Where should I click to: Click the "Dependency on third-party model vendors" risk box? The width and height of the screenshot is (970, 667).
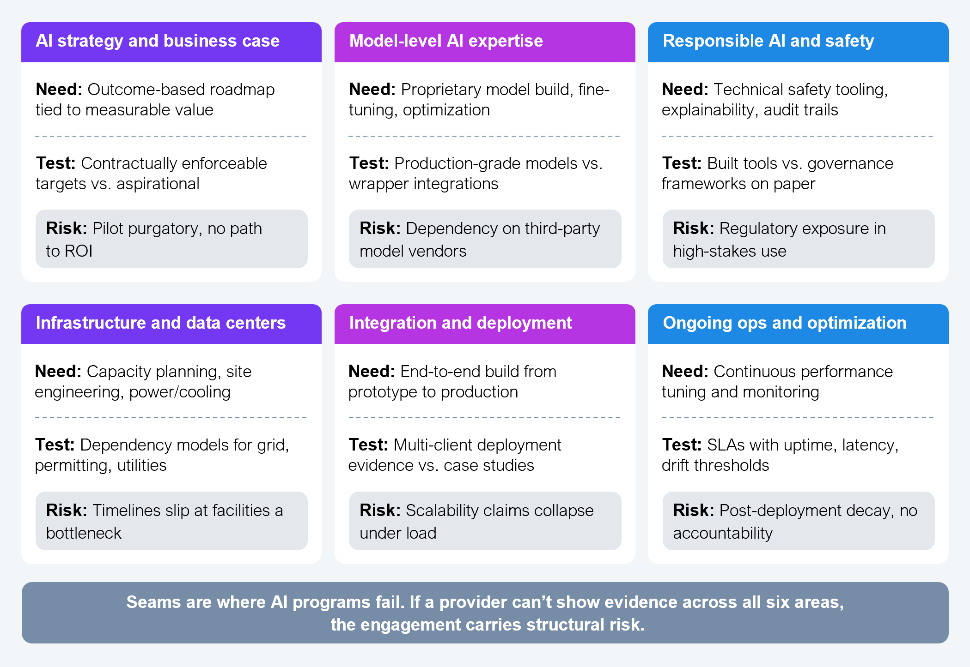[x=484, y=239]
